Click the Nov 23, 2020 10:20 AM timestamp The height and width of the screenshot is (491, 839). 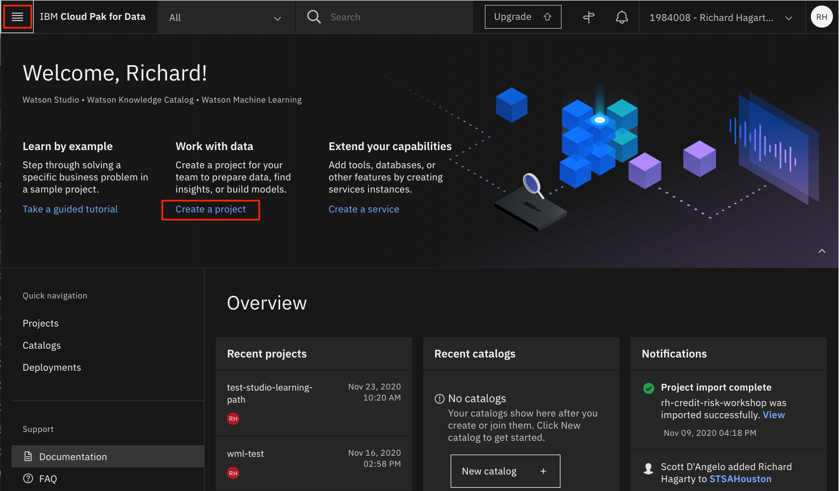(x=375, y=392)
